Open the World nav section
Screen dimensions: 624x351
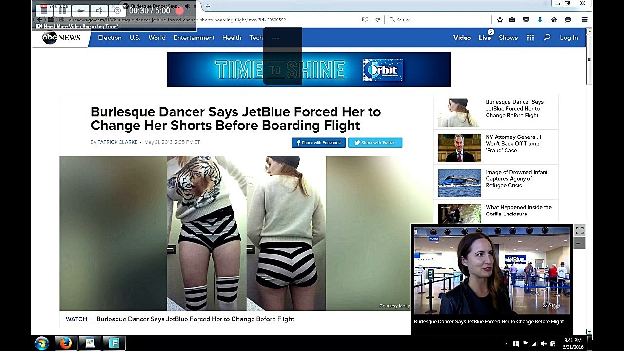157,38
